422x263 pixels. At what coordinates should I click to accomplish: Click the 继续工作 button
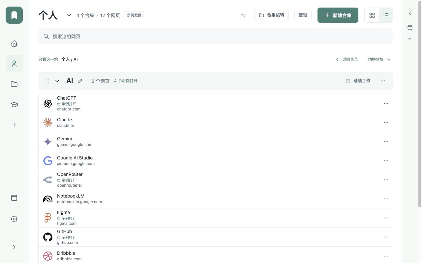358,81
